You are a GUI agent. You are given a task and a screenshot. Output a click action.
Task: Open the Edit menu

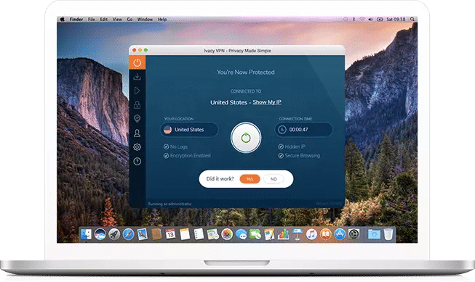pos(104,20)
